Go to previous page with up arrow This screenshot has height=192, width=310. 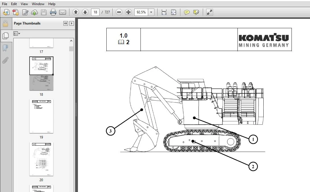(76, 12)
